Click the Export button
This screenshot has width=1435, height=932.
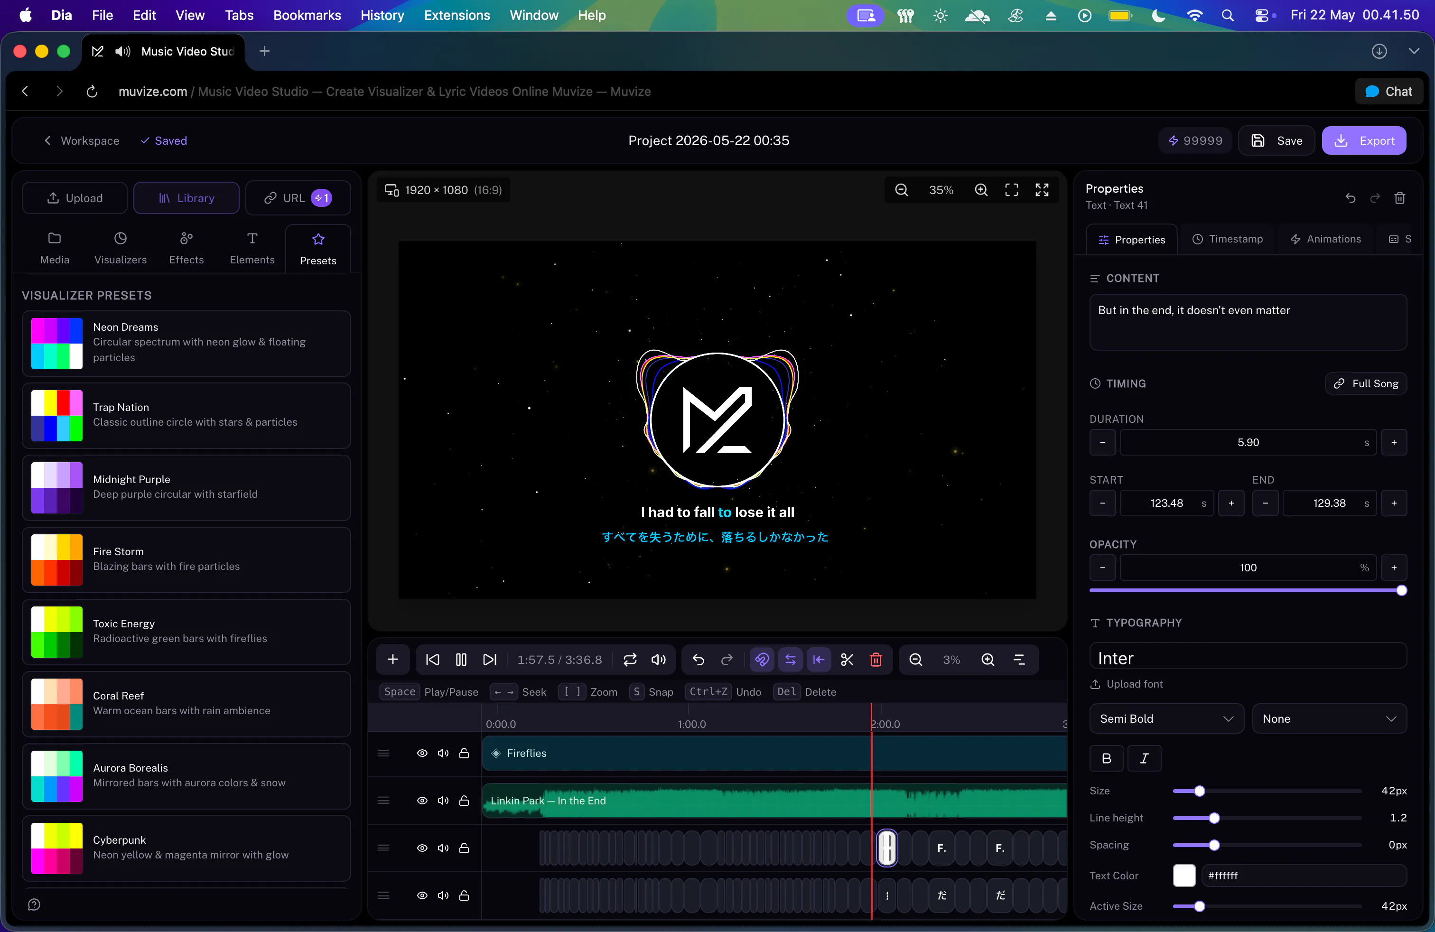coord(1363,140)
